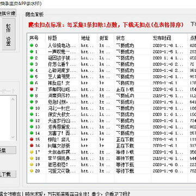Select the yellow waiting dot of row 20
The height and width of the screenshot is (196, 196).
32,171
